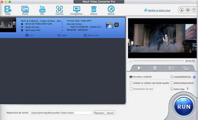This screenshot has width=198, height=120.
Task: Toggle the Auto Copy checkbox
Action: (x=172, y=89)
